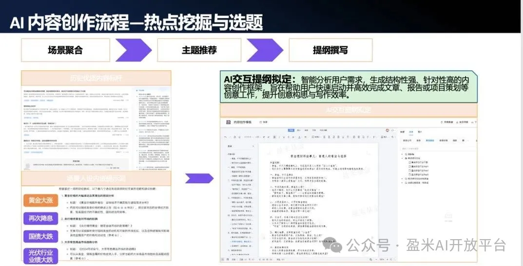
Task: Click the 提纲撰写 step box
Action: pos(330,50)
